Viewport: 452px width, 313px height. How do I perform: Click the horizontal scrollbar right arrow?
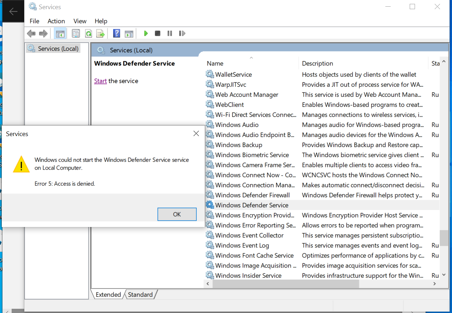(435, 284)
